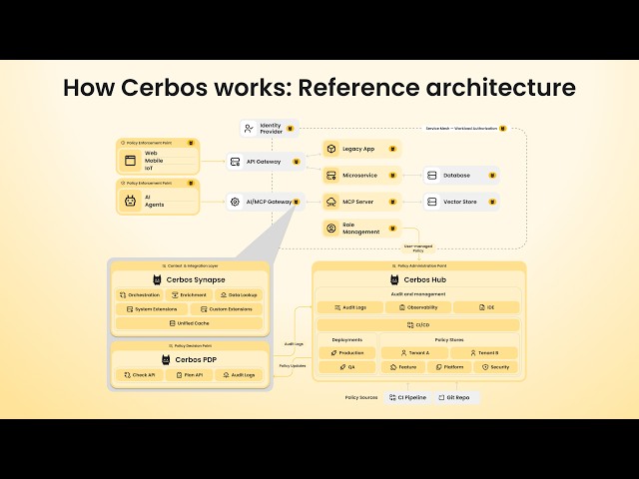Image resolution: width=639 pixels, height=479 pixels.
Task: Click the Role Management user icon
Action: 331,229
